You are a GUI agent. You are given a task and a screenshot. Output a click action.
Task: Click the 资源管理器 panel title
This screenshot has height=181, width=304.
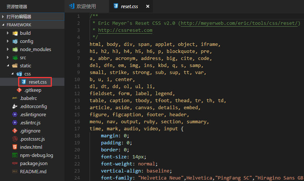pyautogui.click(x=17, y=7)
